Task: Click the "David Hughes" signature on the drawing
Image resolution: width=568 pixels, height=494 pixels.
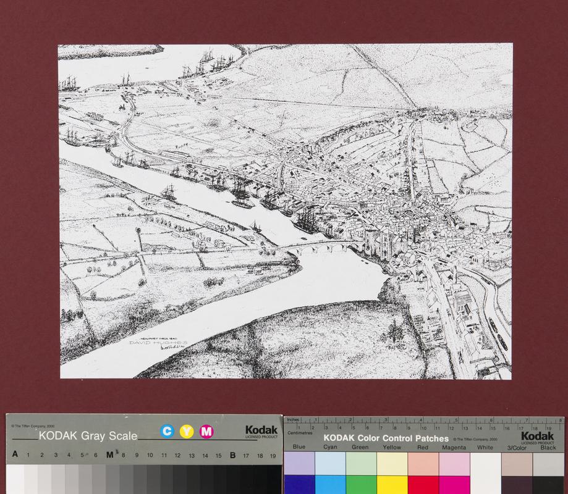Action: [x=158, y=345]
